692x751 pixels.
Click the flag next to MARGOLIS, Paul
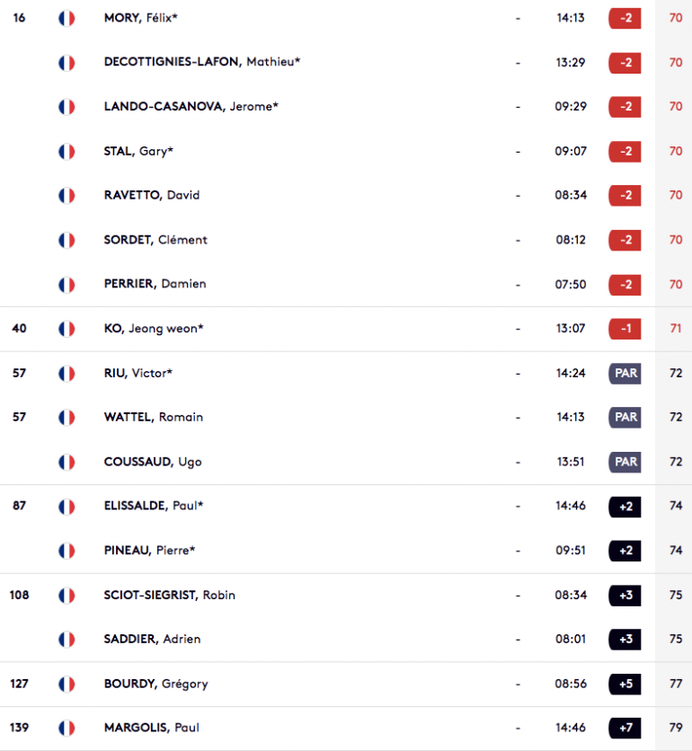(x=67, y=728)
